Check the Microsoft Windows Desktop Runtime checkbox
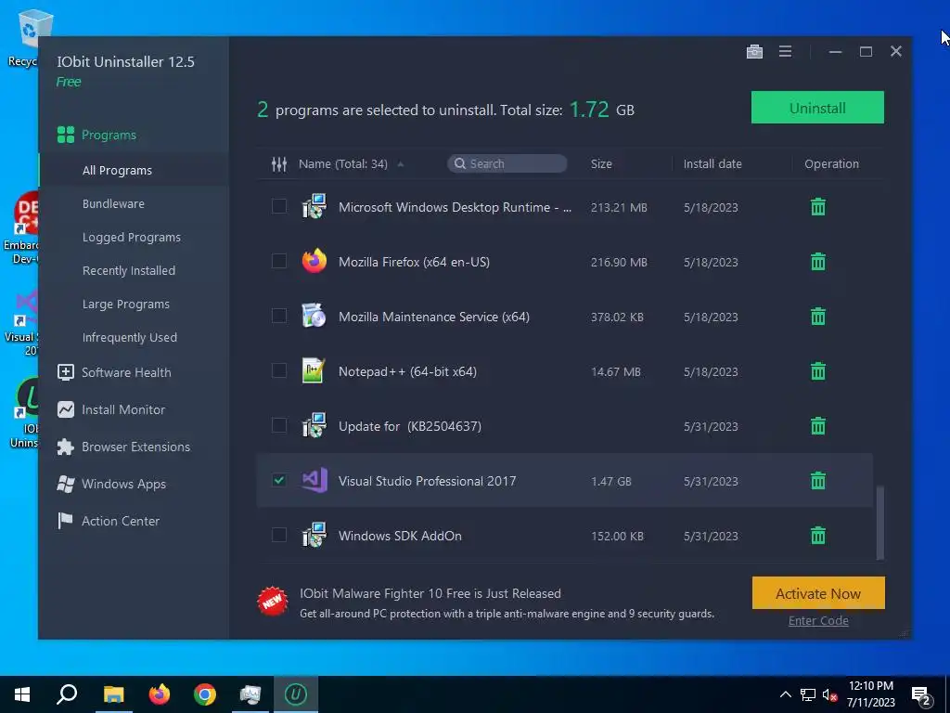This screenshot has height=713, width=950. click(x=278, y=206)
